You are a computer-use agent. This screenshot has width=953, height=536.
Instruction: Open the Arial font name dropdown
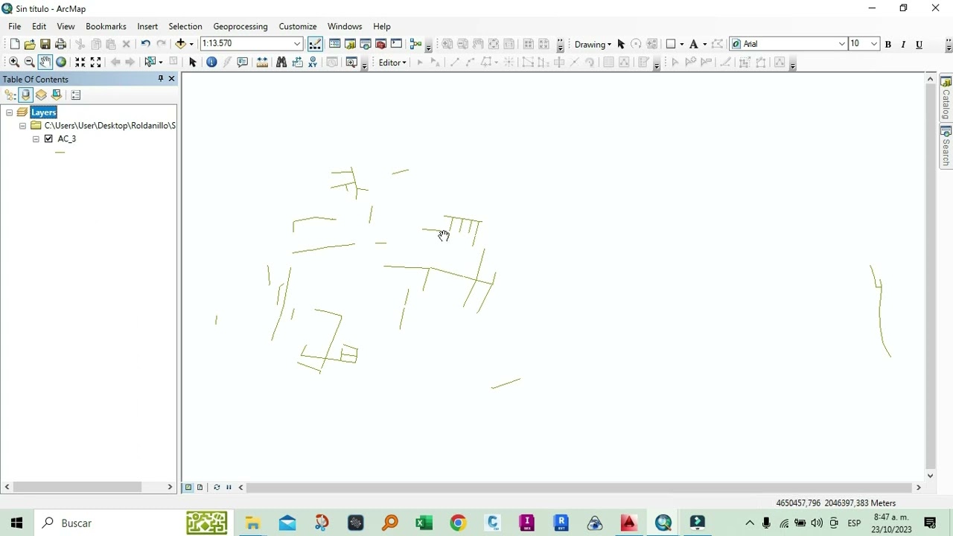point(842,44)
